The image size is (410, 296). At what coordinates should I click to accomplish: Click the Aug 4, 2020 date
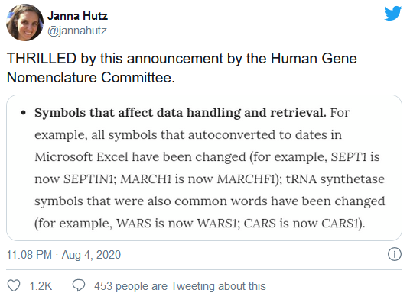pos(91,255)
